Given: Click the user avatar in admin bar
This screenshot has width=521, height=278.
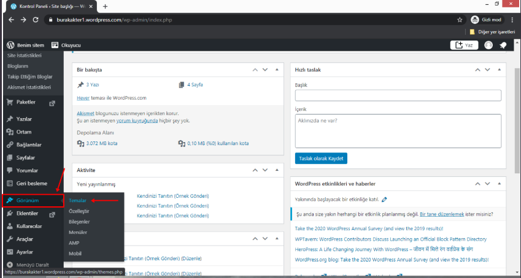Looking at the screenshot, I should click(488, 45).
